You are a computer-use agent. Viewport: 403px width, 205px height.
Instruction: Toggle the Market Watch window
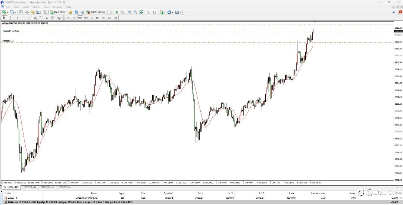pos(21,12)
